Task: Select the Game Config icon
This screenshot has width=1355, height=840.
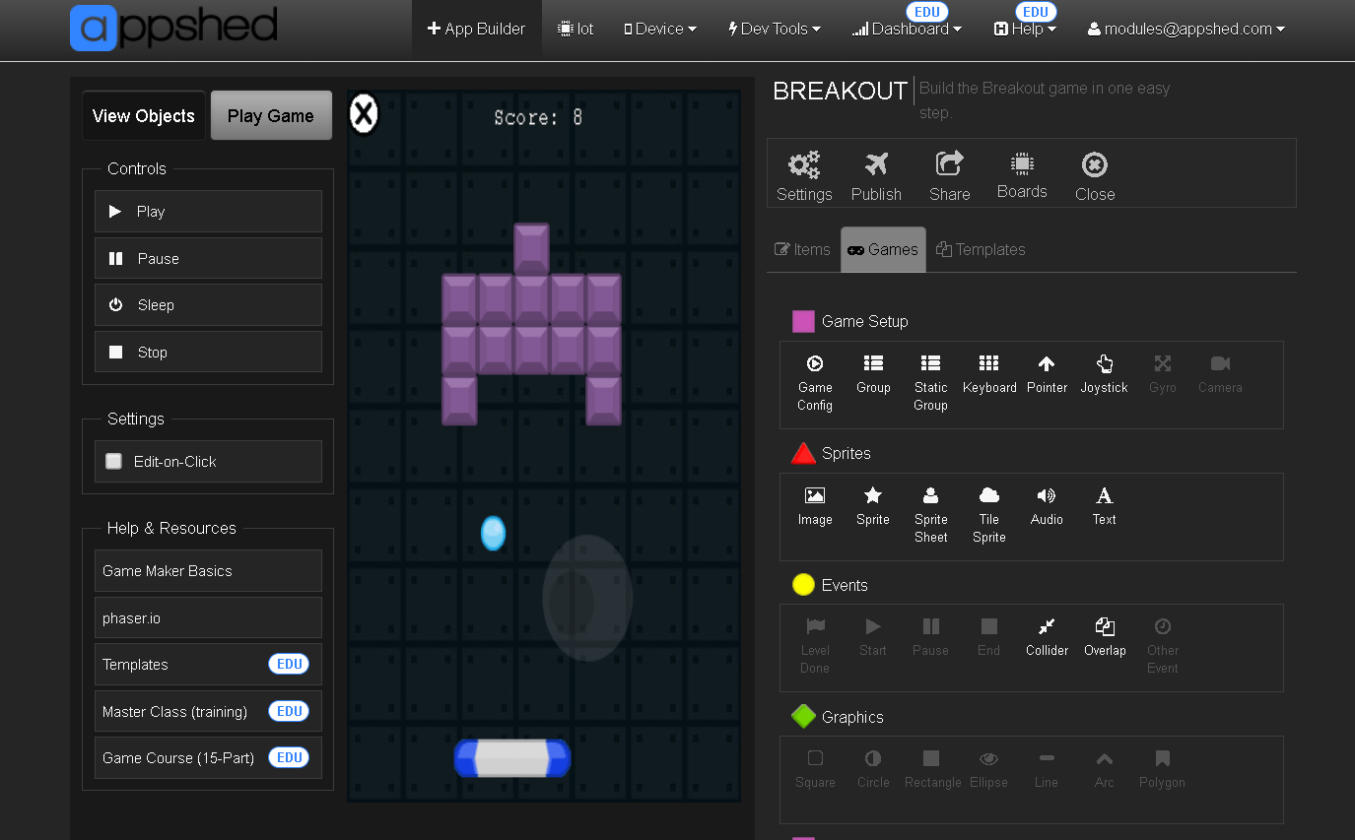Action: coord(814,374)
